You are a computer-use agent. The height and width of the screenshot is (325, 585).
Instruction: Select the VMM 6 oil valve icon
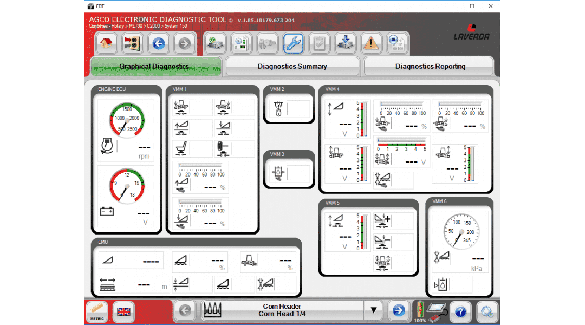(x=440, y=285)
